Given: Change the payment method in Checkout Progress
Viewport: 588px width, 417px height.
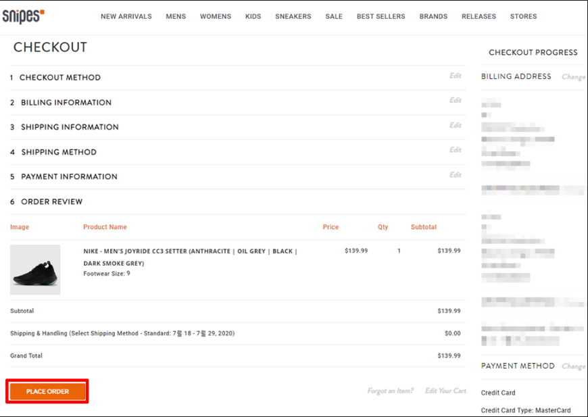Looking at the screenshot, I should (x=573, y=366).
